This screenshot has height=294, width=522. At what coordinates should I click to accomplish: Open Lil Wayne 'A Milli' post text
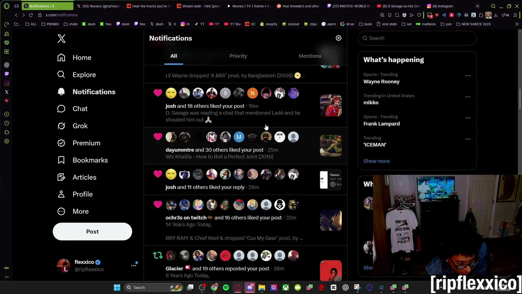pos(235,76)
